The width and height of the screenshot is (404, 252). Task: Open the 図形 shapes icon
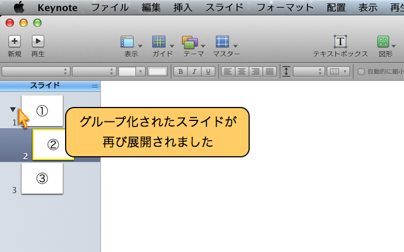coord(383,41)
